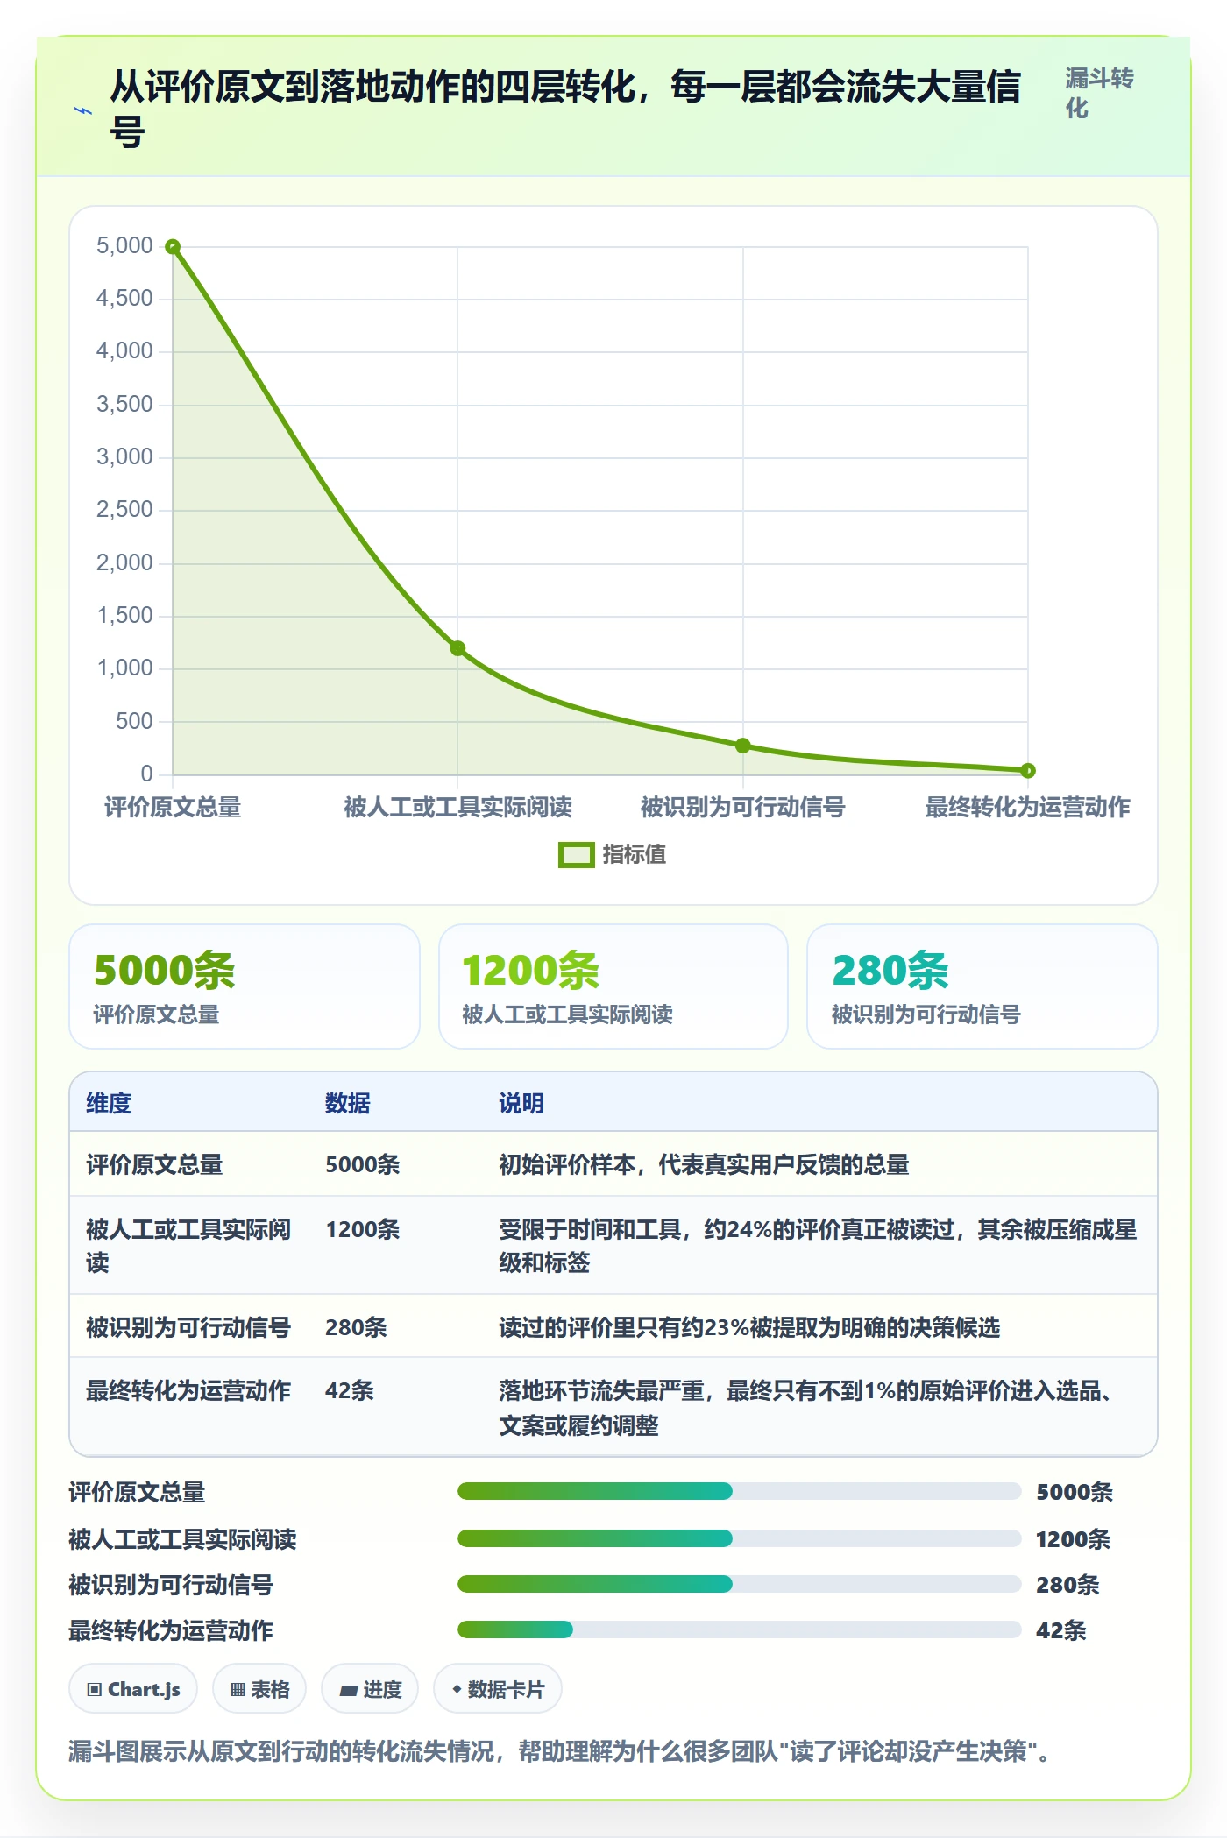Click the 漏斗转化 tag in the header
Screen dimensions: 1227x1838
click(x=1099, y=94)
